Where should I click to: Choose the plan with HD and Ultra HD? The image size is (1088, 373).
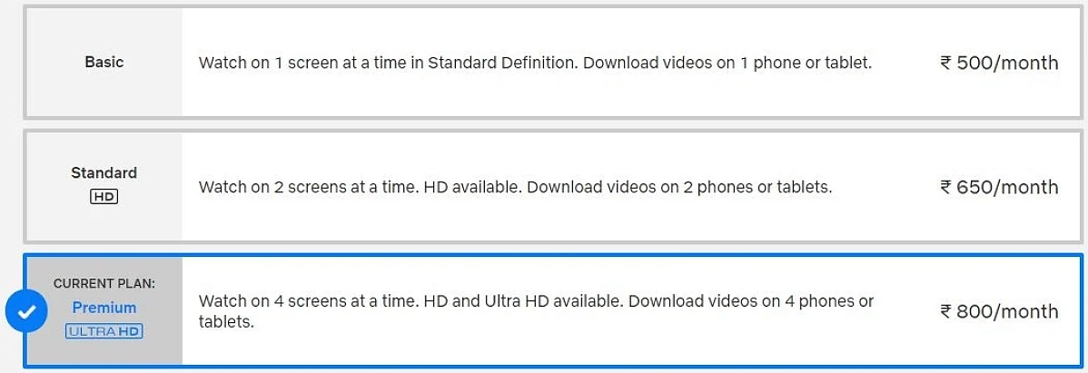(x=553, y=310)
